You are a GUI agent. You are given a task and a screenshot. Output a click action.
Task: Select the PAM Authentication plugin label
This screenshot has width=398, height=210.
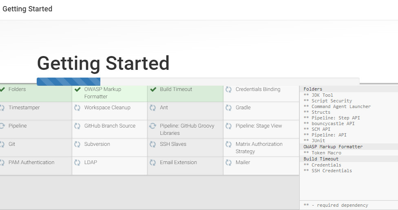point(31,162)
